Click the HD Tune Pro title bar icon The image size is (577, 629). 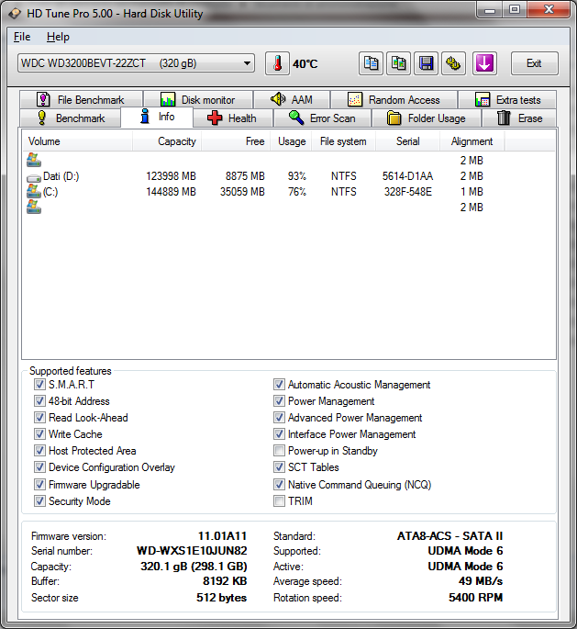tap(15, 13)
